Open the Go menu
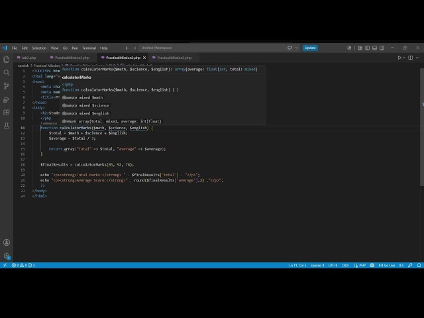 [65, 48]
